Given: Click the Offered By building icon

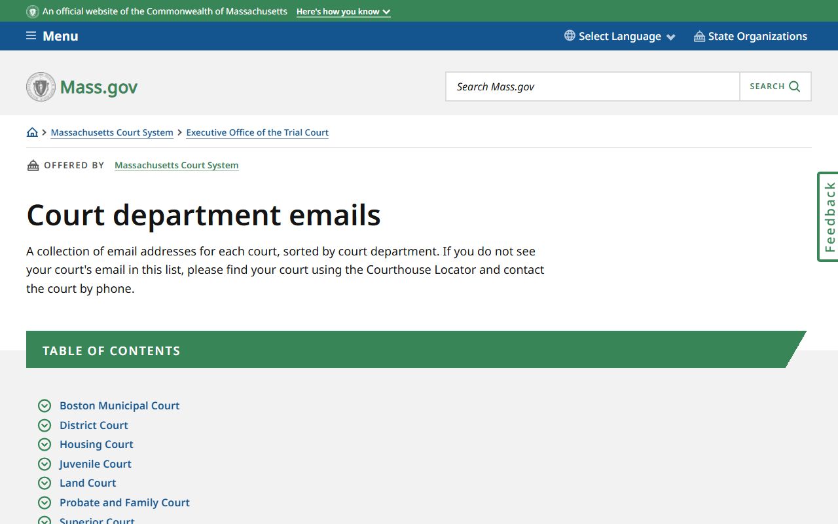Looking at the screenshot, I should [x=33, y=165].
